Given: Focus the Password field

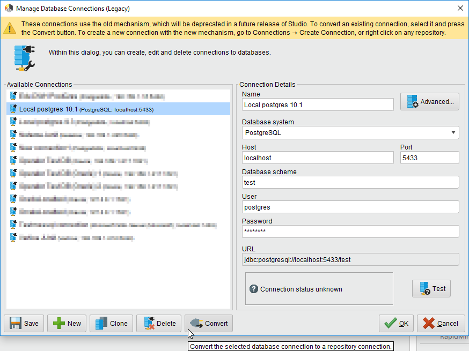Looking at the screenshot, I should click(x=350, y=231).
